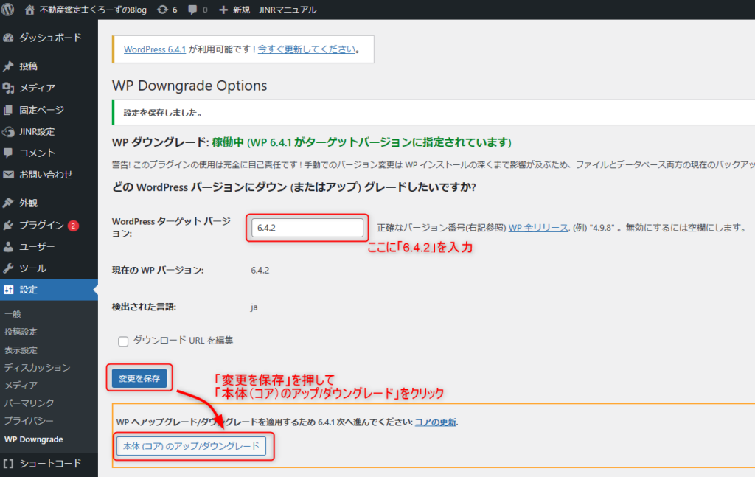The image size is (755, 477).
Task: Click the コメント speech bubble icon
Action: (8, 153)
